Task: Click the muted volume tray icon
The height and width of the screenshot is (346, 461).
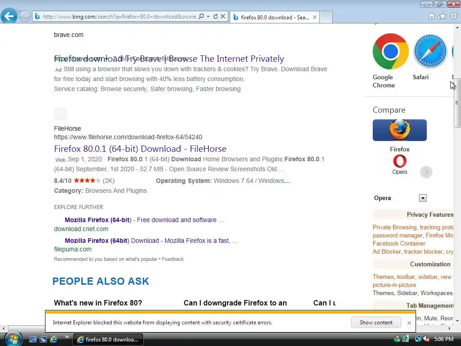Action: tap(426, 339)
